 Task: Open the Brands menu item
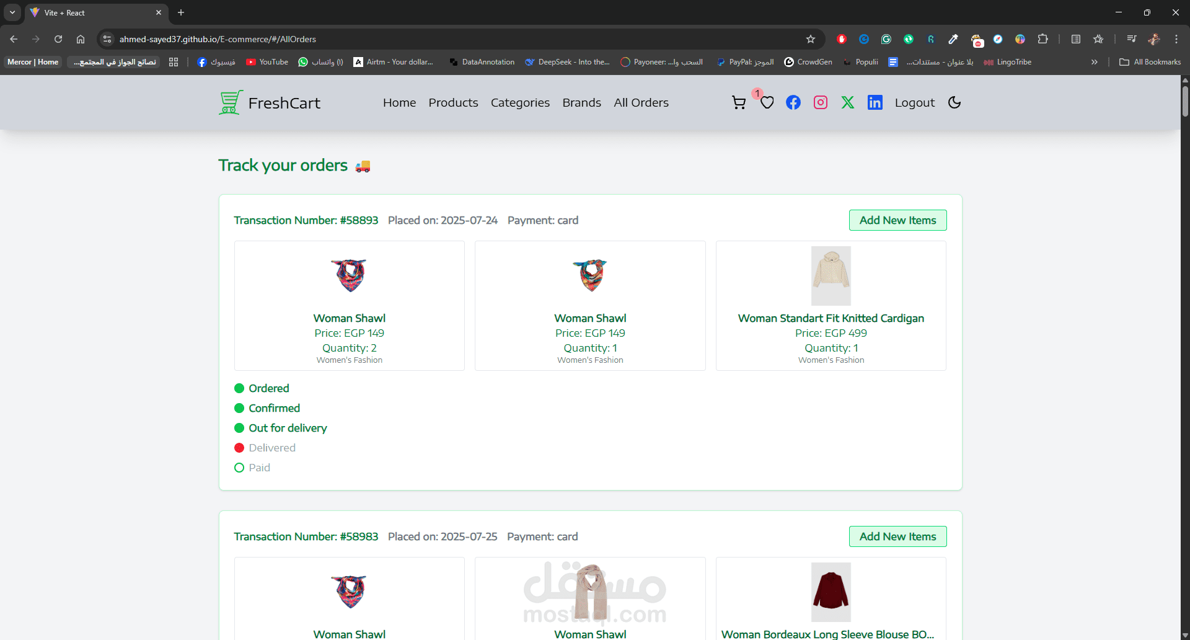(581, 103)
